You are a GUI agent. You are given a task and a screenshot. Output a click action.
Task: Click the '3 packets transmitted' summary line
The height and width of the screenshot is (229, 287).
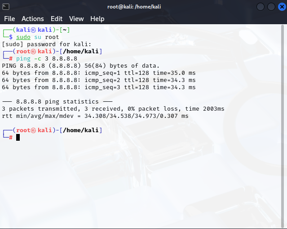tap(113, 109)
